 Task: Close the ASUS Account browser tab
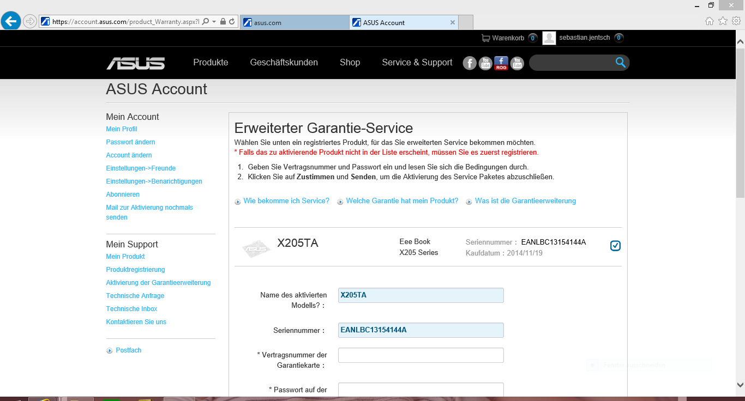pyautogui.click(x=452, y=22)
